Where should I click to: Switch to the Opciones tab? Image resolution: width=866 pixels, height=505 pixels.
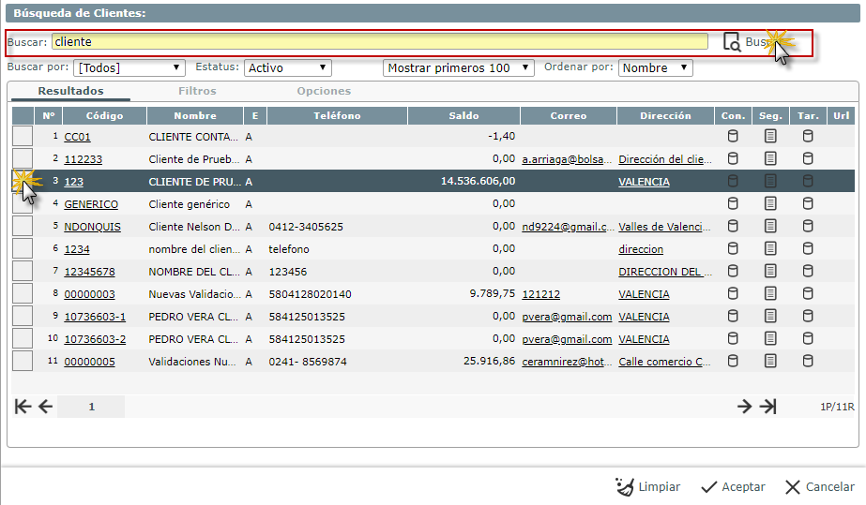coord(324,91)
